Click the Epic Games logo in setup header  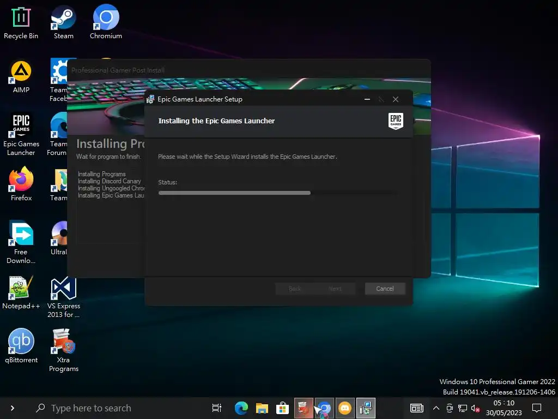click(396, 121)
